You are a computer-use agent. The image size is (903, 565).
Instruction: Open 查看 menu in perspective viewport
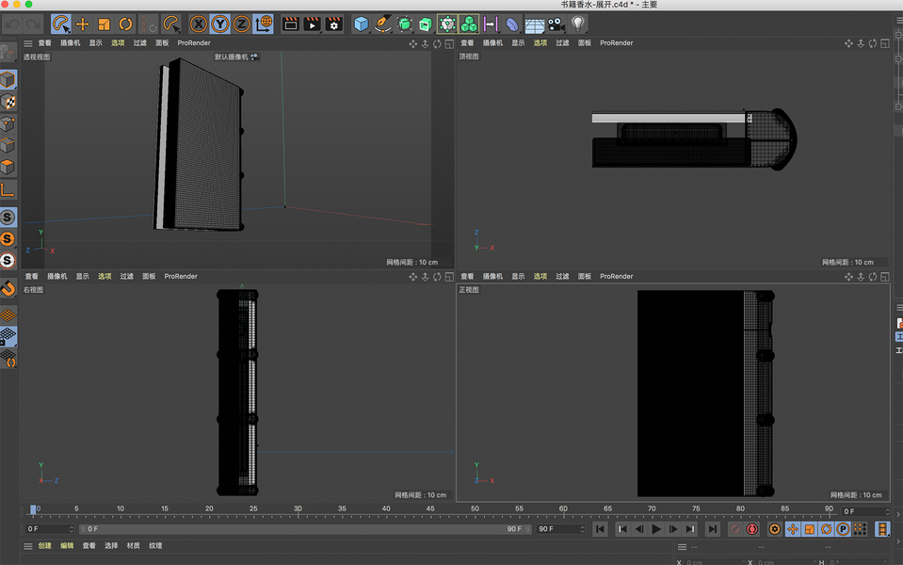tap(45, 43)
